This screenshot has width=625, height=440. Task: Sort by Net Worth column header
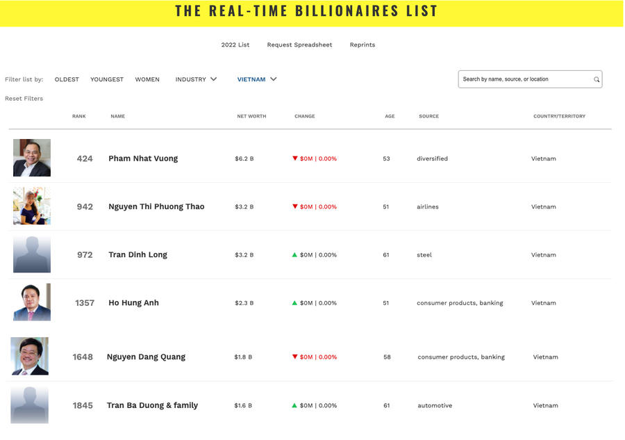click(251, 116)
